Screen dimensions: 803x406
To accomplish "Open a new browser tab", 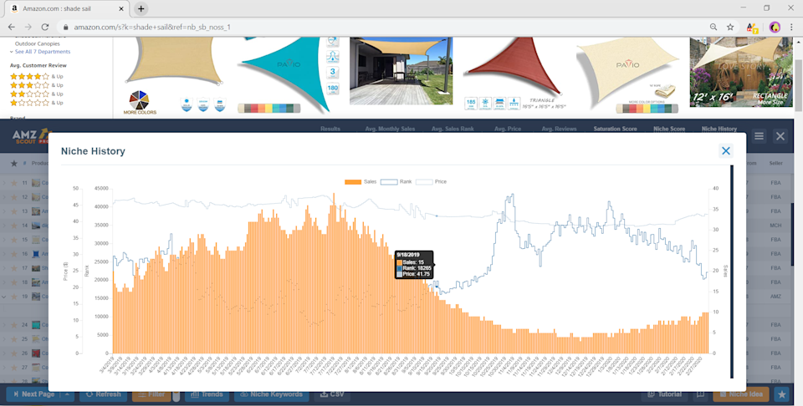I will [x=141, y=8].
